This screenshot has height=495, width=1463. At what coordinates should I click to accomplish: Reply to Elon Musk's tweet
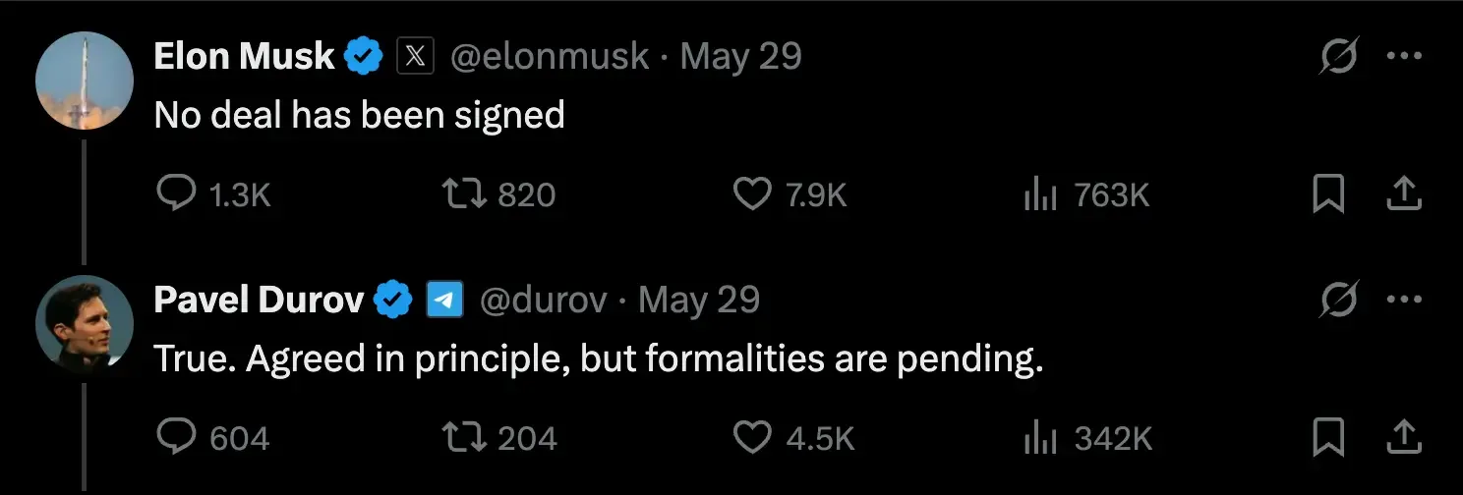177,194
